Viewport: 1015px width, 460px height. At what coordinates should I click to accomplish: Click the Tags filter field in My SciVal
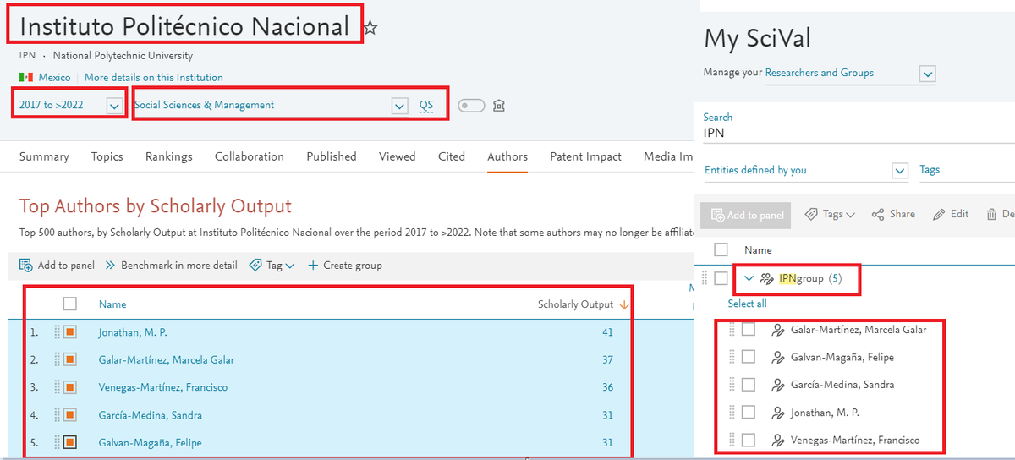(x=967, y=170)
